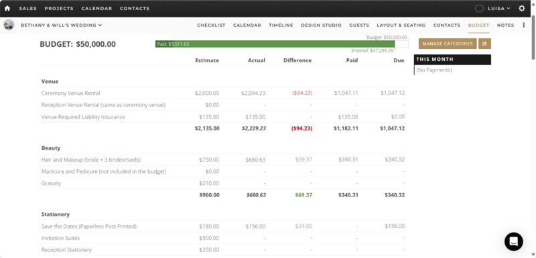Image resolution: width=536 pixels, height=258 pixels.
Task: Click the Manage Categories button
Action: click(x=448, y=43)
